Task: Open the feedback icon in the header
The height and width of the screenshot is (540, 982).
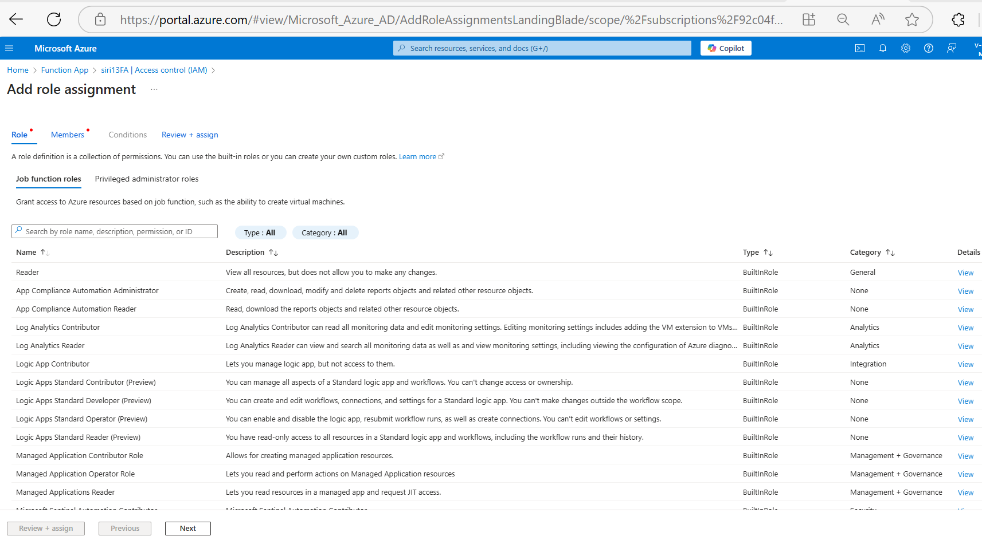Action: pyautogui.click(x=952, y=48)
